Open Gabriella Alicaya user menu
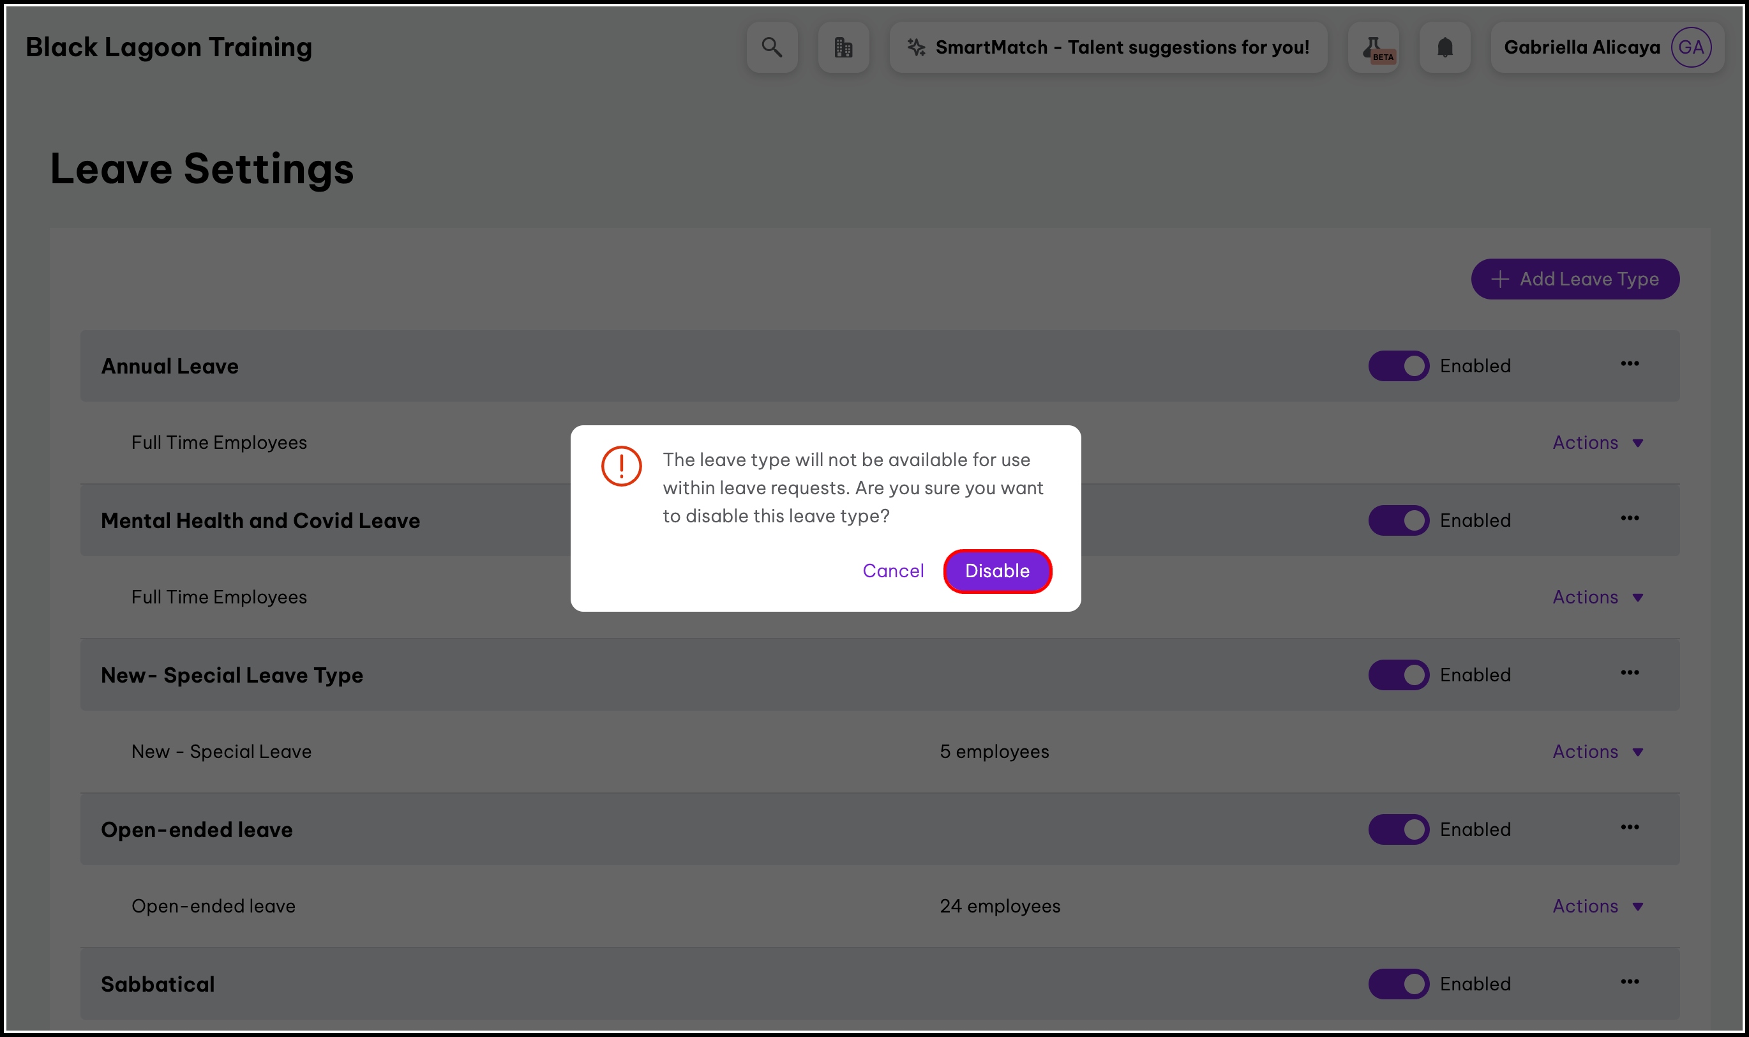This screenshot has height=1037, width=1749. 1581,47
